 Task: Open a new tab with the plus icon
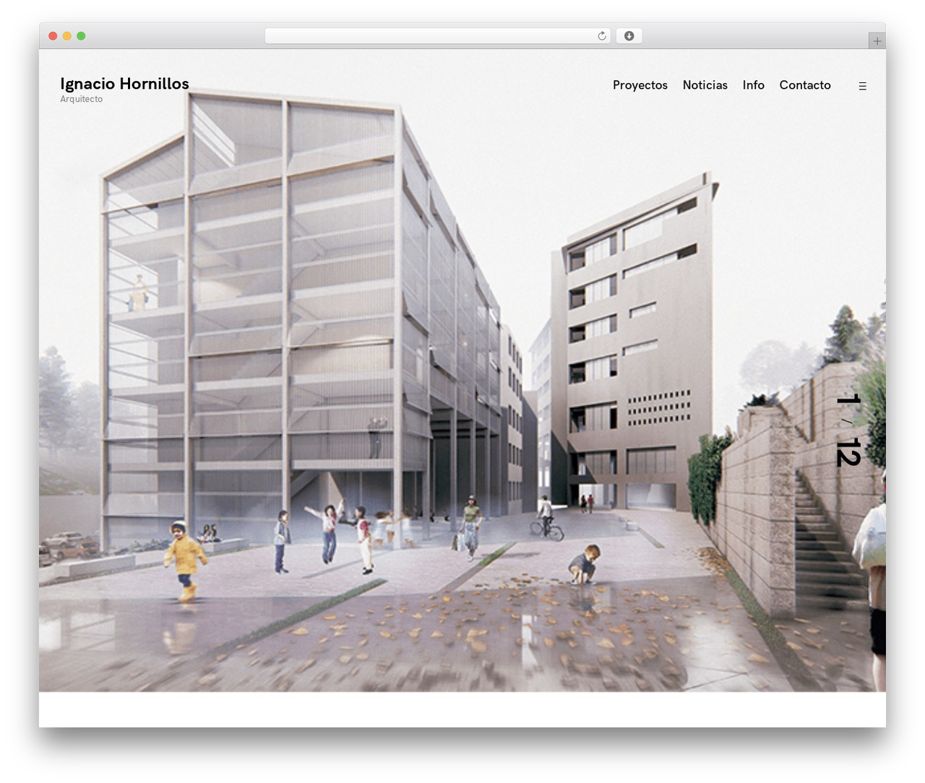click(x=877, y=41)
